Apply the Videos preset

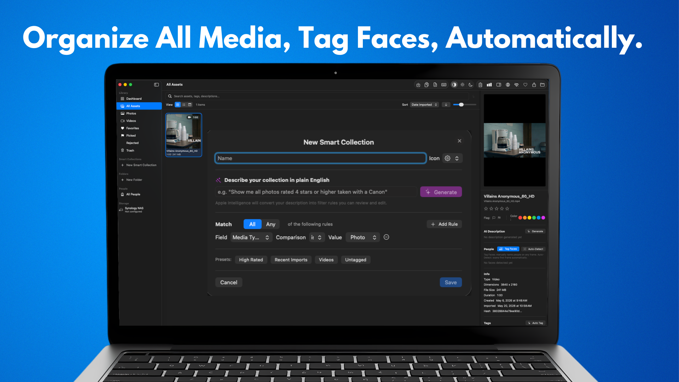tap(326, 260)
